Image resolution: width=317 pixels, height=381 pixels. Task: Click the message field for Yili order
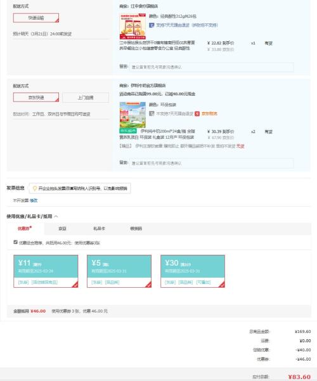(212, 164)
